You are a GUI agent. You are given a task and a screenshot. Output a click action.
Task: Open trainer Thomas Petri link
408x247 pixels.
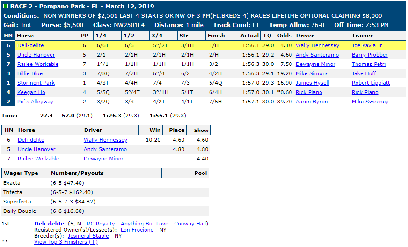coord(369,64)
